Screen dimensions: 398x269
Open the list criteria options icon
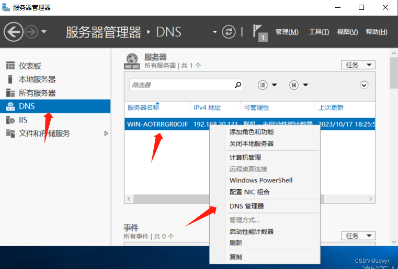(x=263, y=85)
